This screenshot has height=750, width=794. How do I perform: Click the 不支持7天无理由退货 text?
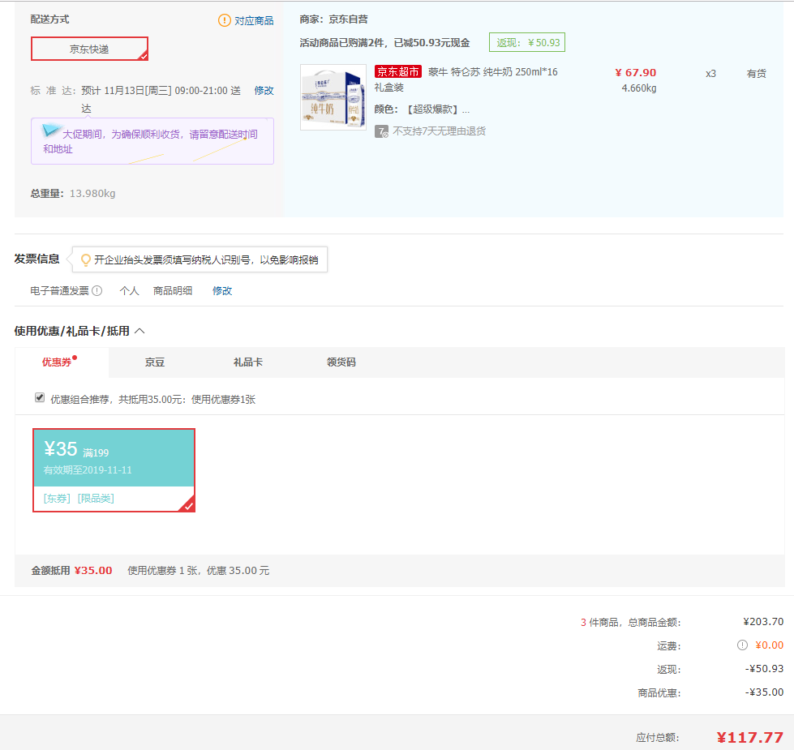click(439, 131)
